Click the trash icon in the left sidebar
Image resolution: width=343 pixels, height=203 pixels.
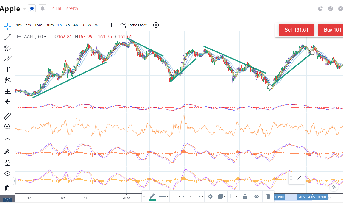pyautogui.click(x=7, y=188)
